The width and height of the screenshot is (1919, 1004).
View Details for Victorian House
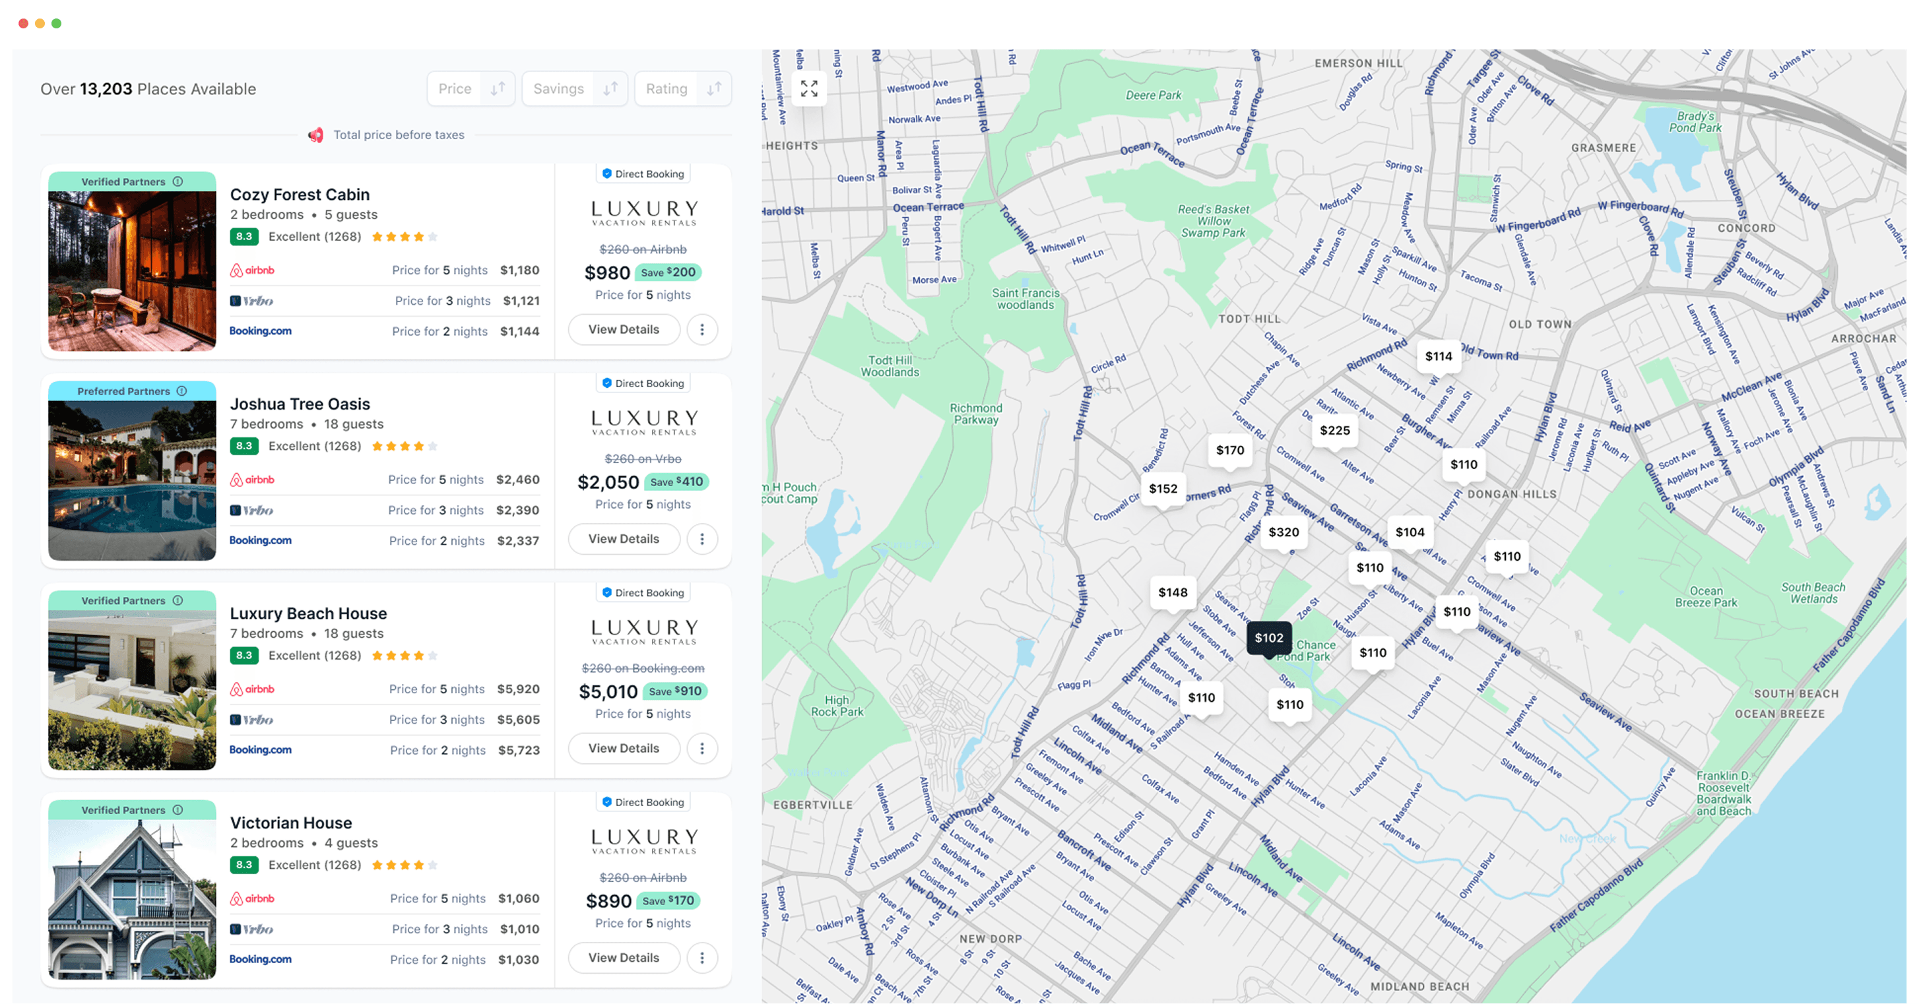[x=624, y=957]
